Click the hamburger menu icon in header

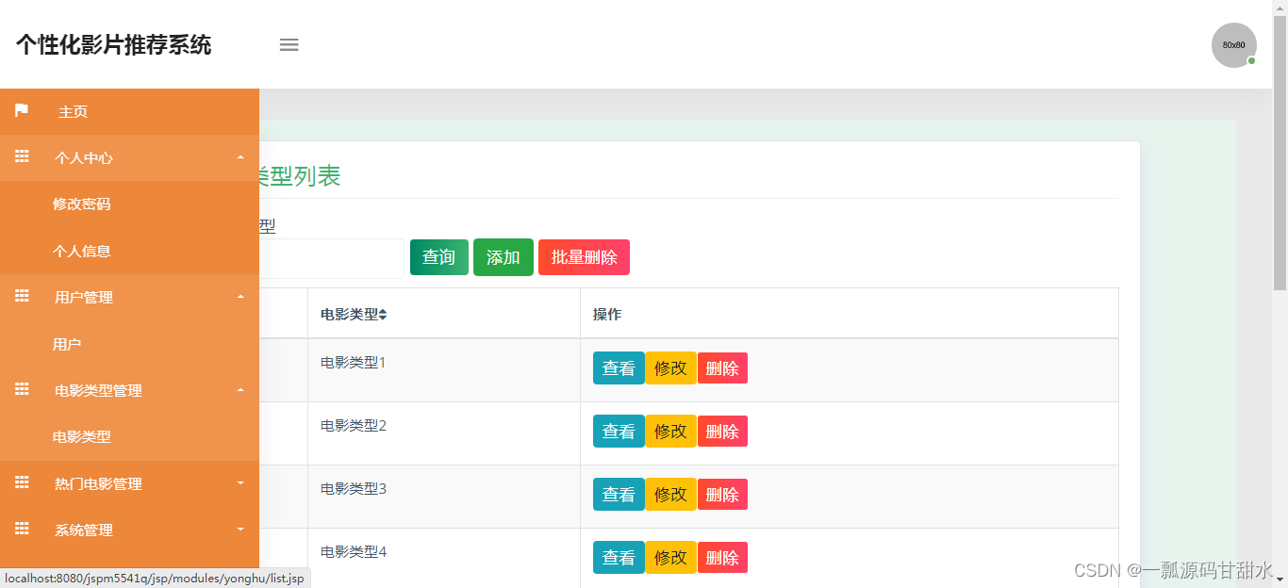tap(289, 44)
